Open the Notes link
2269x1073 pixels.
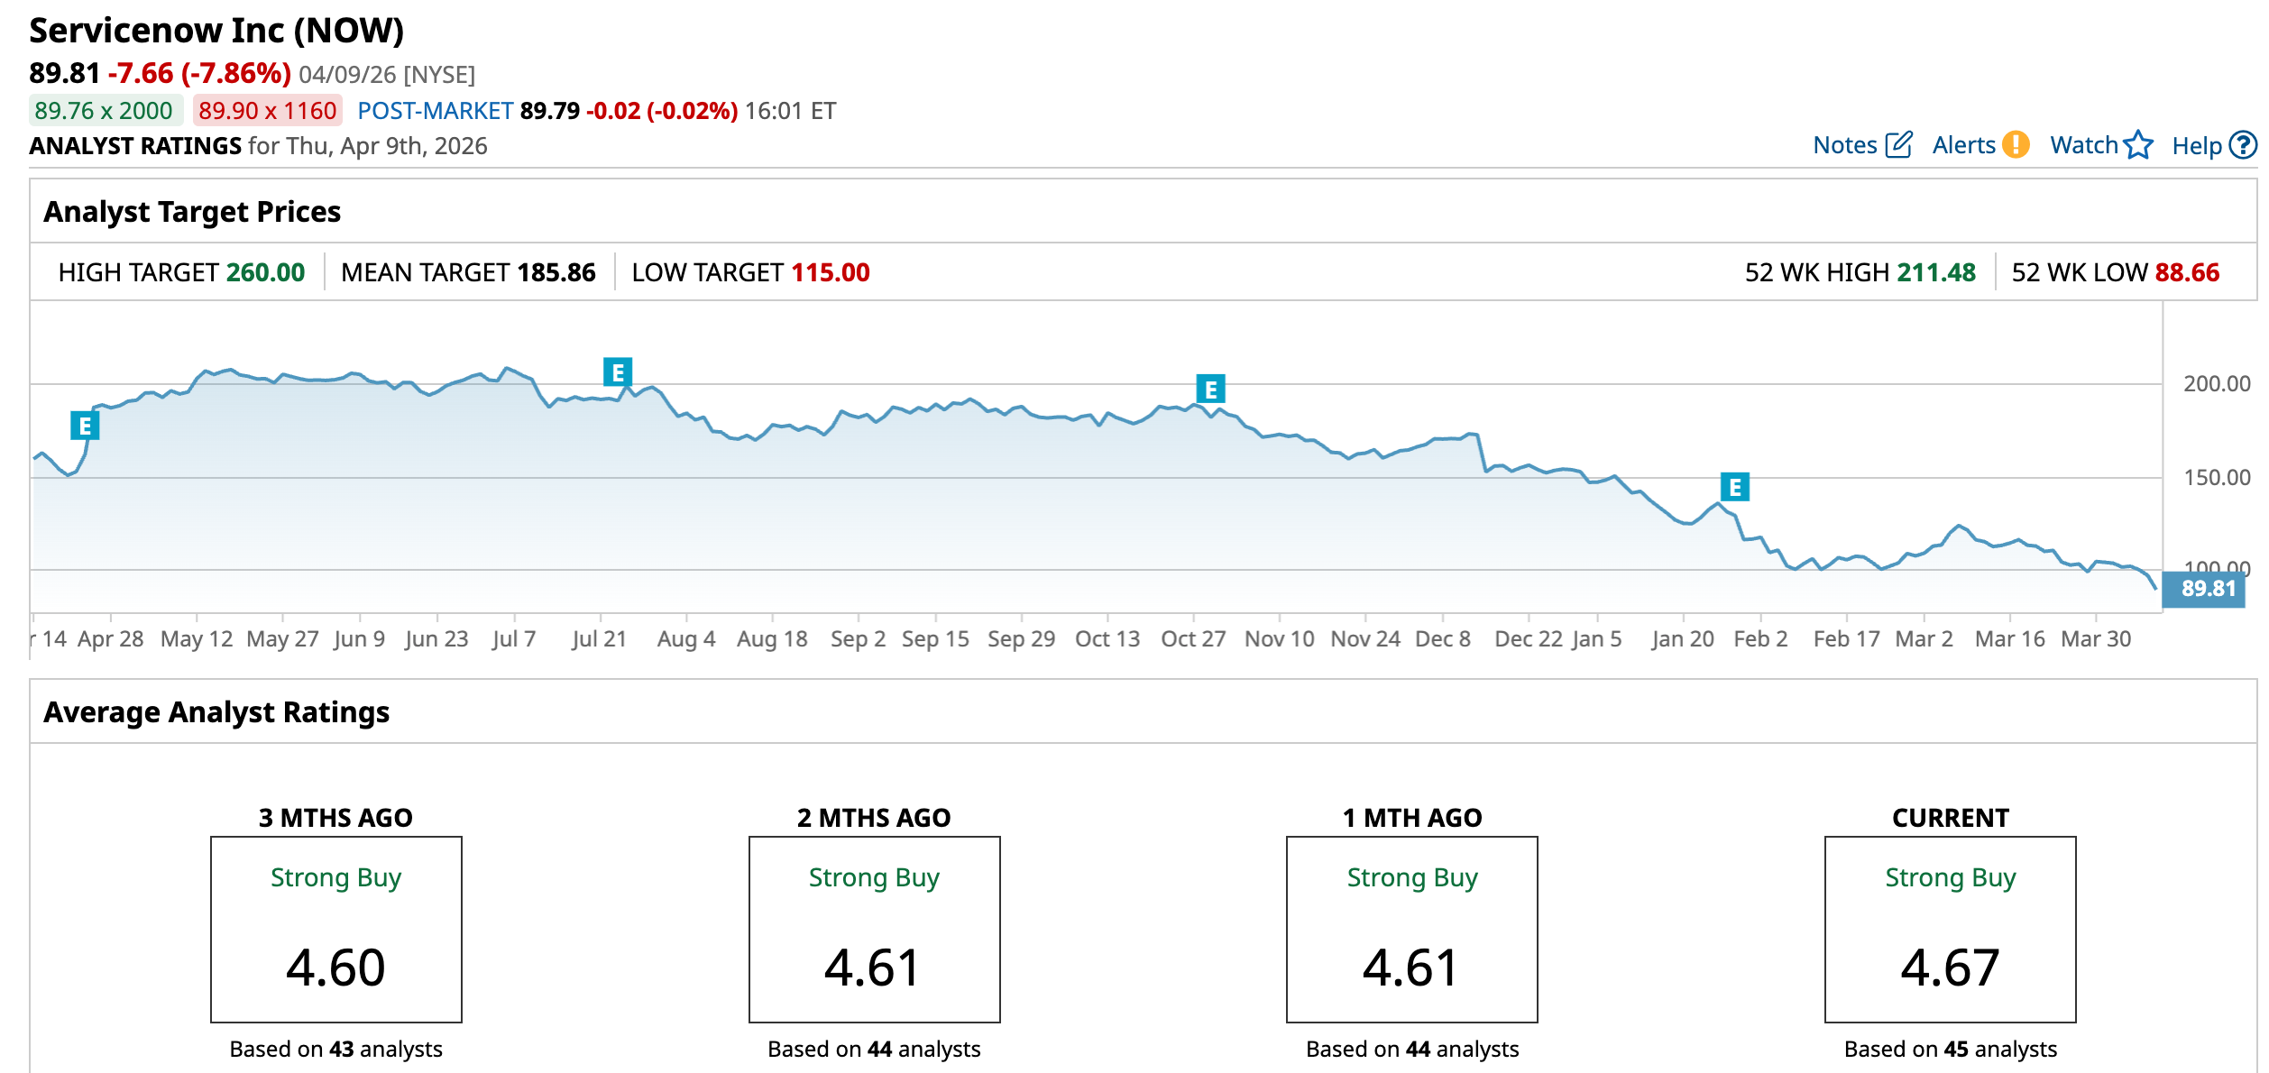1844,145
